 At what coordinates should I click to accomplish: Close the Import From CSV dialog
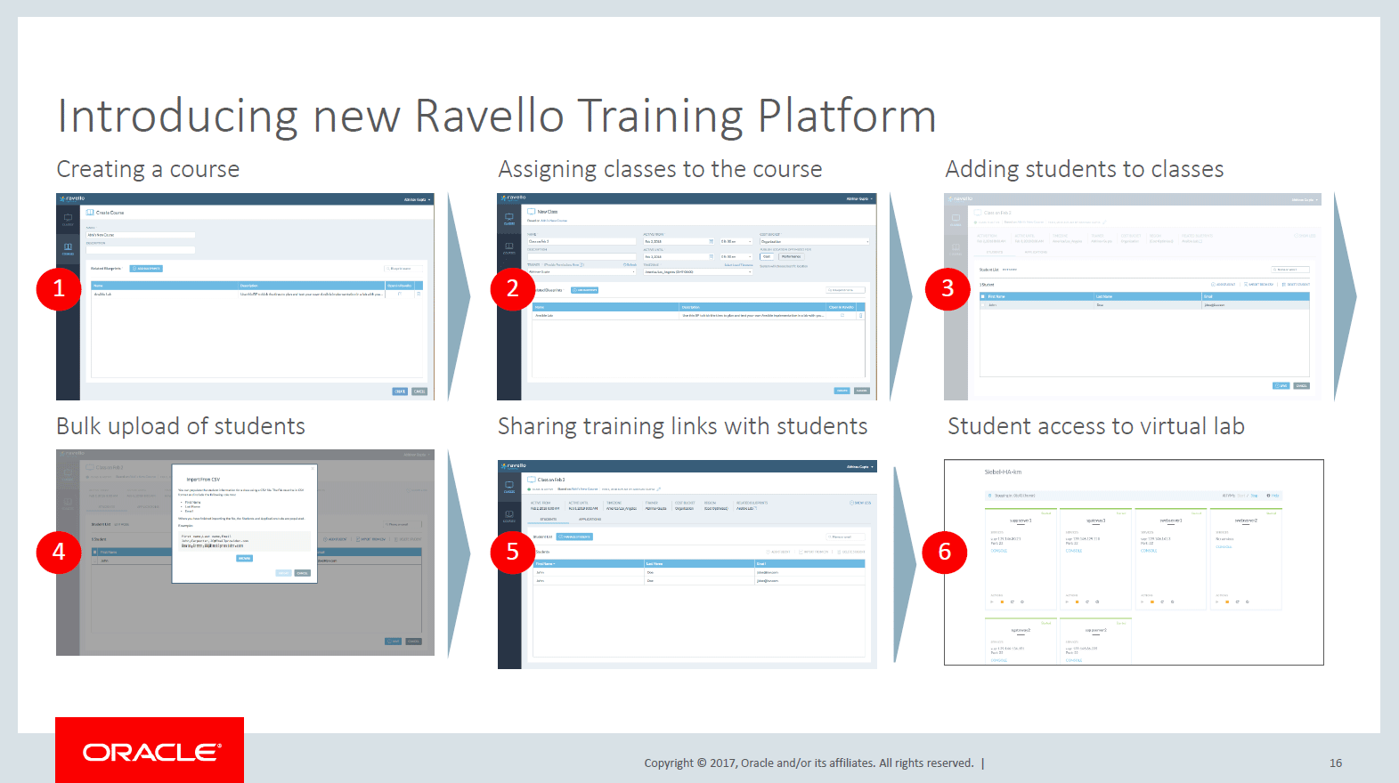[x=313, y=468]
